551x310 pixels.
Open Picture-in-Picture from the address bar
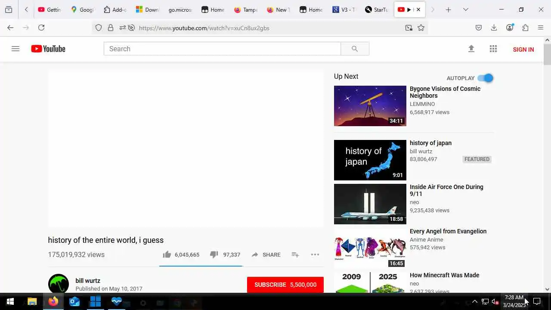pyautogui.click(x=409, y=28)
